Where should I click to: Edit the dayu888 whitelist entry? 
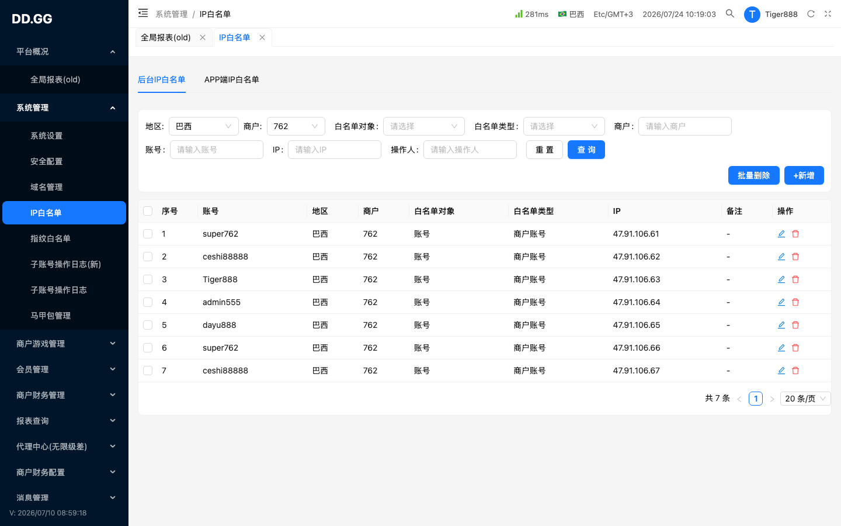click(x=781, y=325)
